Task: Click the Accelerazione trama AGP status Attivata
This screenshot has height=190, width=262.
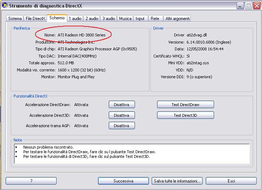Action: (81, 126)
